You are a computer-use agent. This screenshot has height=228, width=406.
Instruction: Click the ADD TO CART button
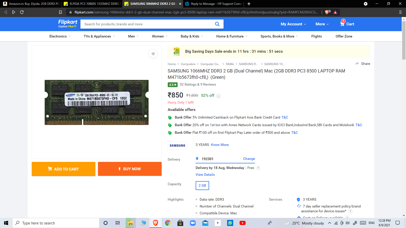click(63, 169)
